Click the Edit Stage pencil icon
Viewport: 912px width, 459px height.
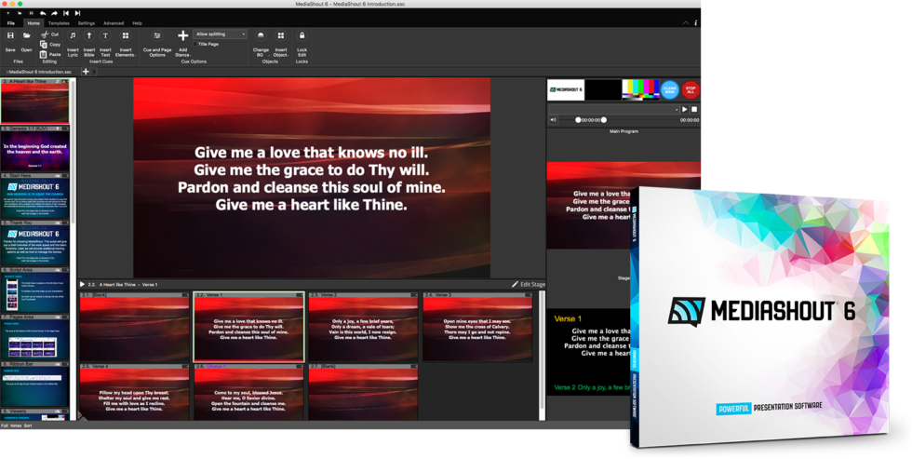[x=515, y=285]
